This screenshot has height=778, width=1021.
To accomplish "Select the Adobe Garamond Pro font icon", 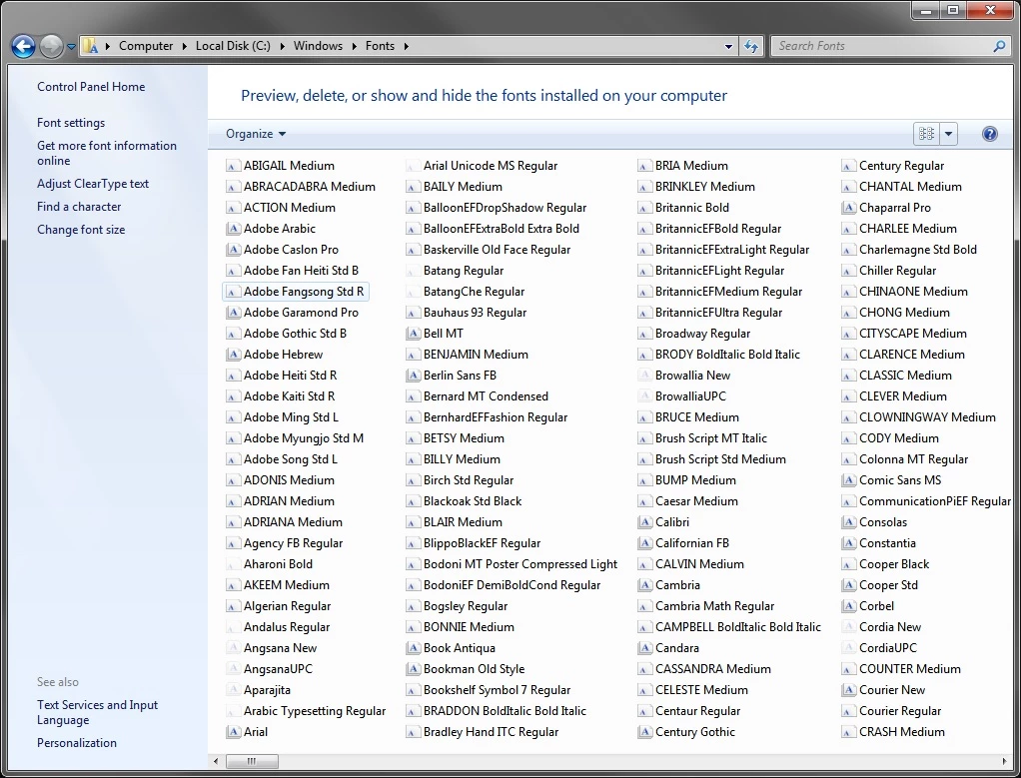I will [x=233, y=314].
